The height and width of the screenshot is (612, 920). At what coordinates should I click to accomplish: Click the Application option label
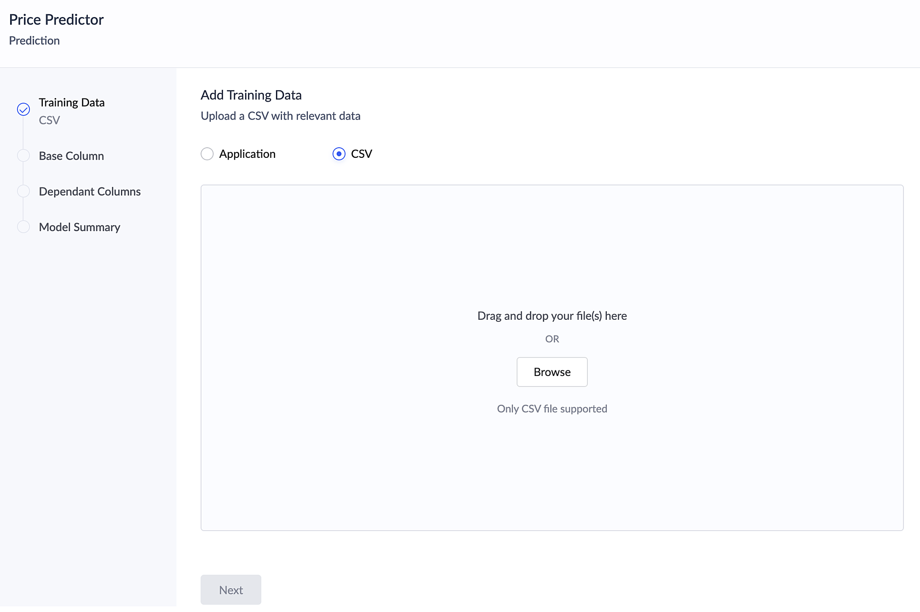[247, 154]
